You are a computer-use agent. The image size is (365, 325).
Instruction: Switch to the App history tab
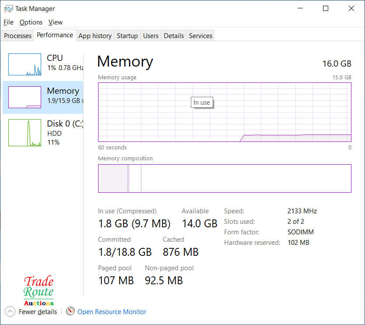click(x=95, y=36)
